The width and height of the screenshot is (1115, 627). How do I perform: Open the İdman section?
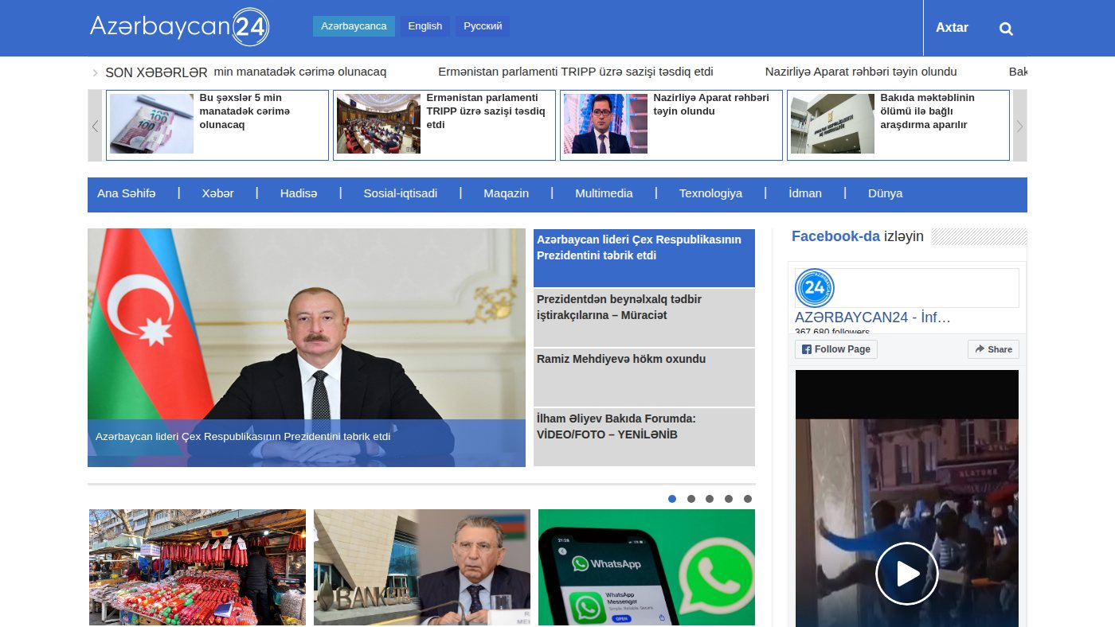(804, 193)
